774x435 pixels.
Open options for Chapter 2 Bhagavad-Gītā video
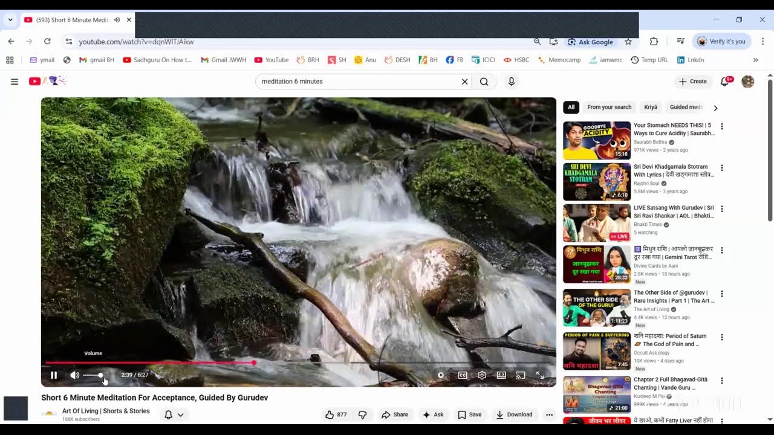point(721,381)
